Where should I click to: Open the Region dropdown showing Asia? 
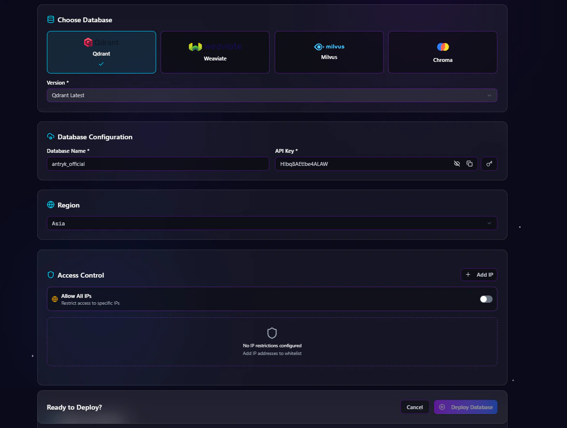point(272,223)
